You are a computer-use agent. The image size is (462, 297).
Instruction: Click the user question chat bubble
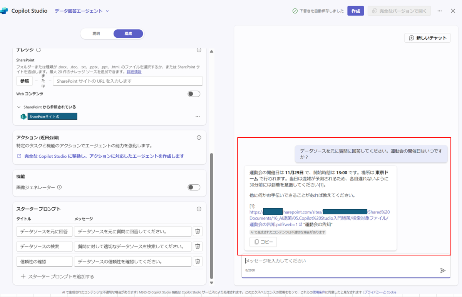pyautogui.click(x=372, y=154)
